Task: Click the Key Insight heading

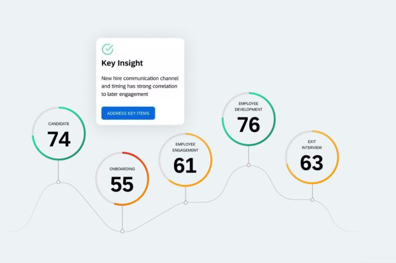Action: pyautogui.click(x=122, y=63)
